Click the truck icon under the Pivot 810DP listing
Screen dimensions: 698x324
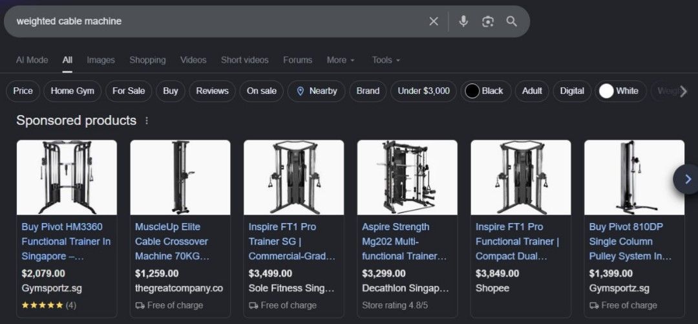[x=594, y=305]
